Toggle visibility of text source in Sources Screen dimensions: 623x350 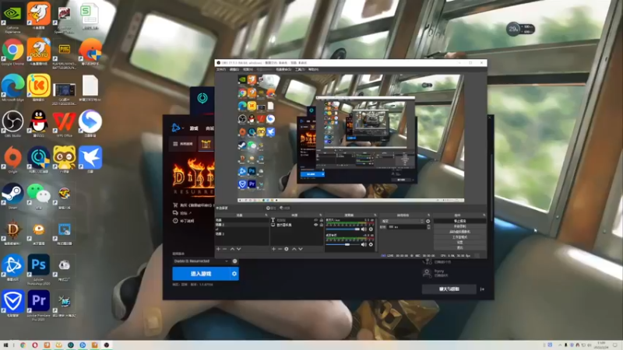(316, 220)
